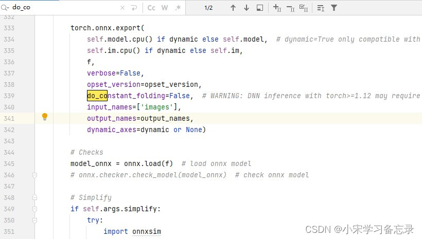Toggle fold marker at line 350 try block
Viewport: 422px width, 239px height.
click(x=34, y=220)
